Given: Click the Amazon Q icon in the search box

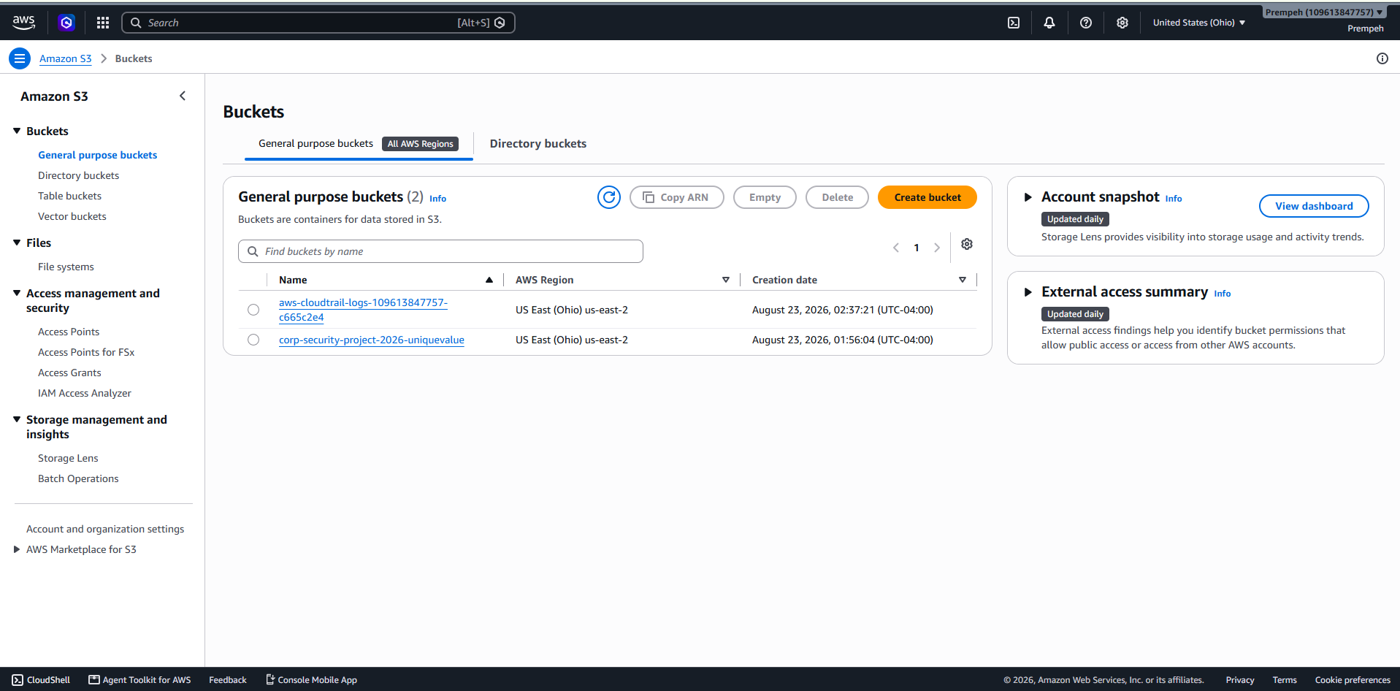Looking at the screenshot, I should (x=500, y=23).
